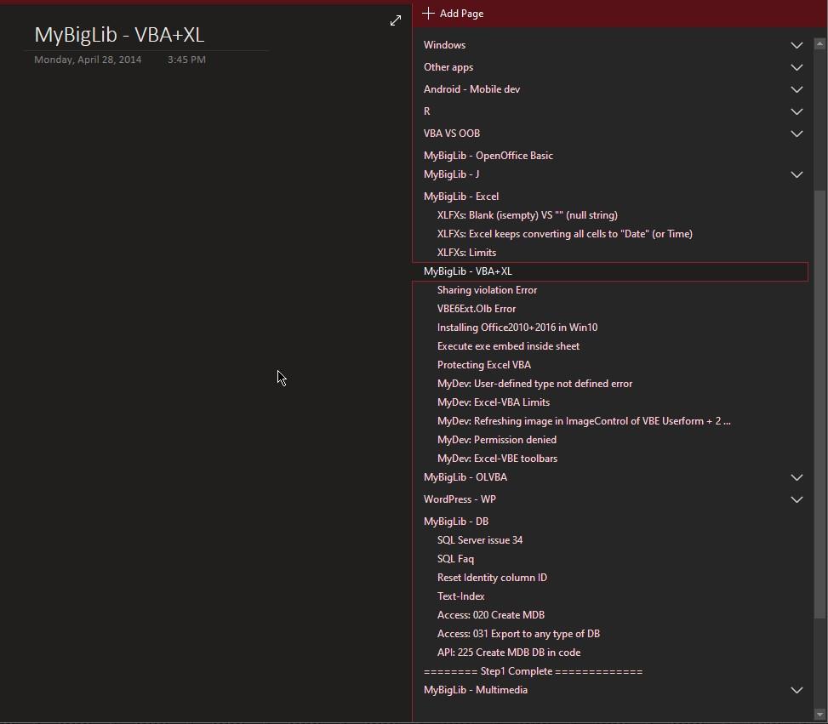Expand Android - Mobile dev chevron

[797, 89]
